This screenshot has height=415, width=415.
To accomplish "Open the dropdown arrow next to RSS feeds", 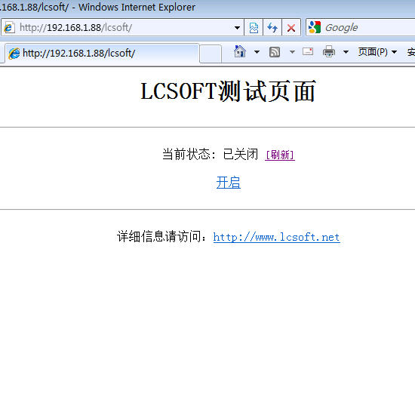I will coord(292,52).
